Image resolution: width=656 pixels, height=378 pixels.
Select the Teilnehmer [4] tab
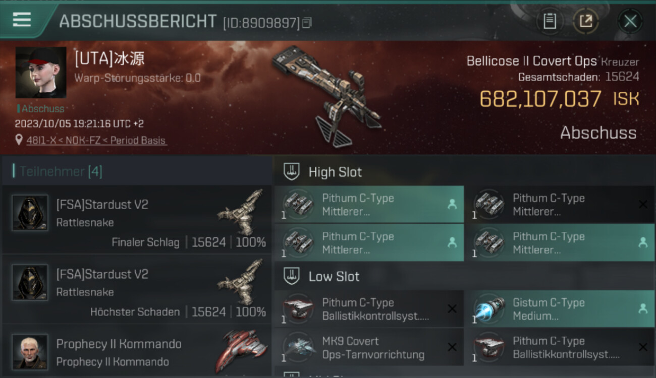[61, 171]
